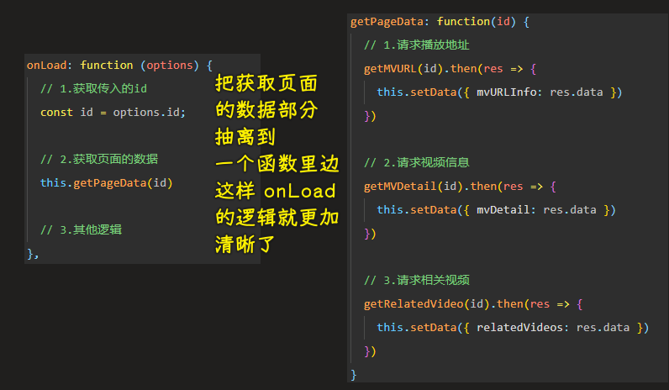Click the 'getMVDetail(id).then(res => {' line
This screenshot has height=390, width=669.
[460, 187]
